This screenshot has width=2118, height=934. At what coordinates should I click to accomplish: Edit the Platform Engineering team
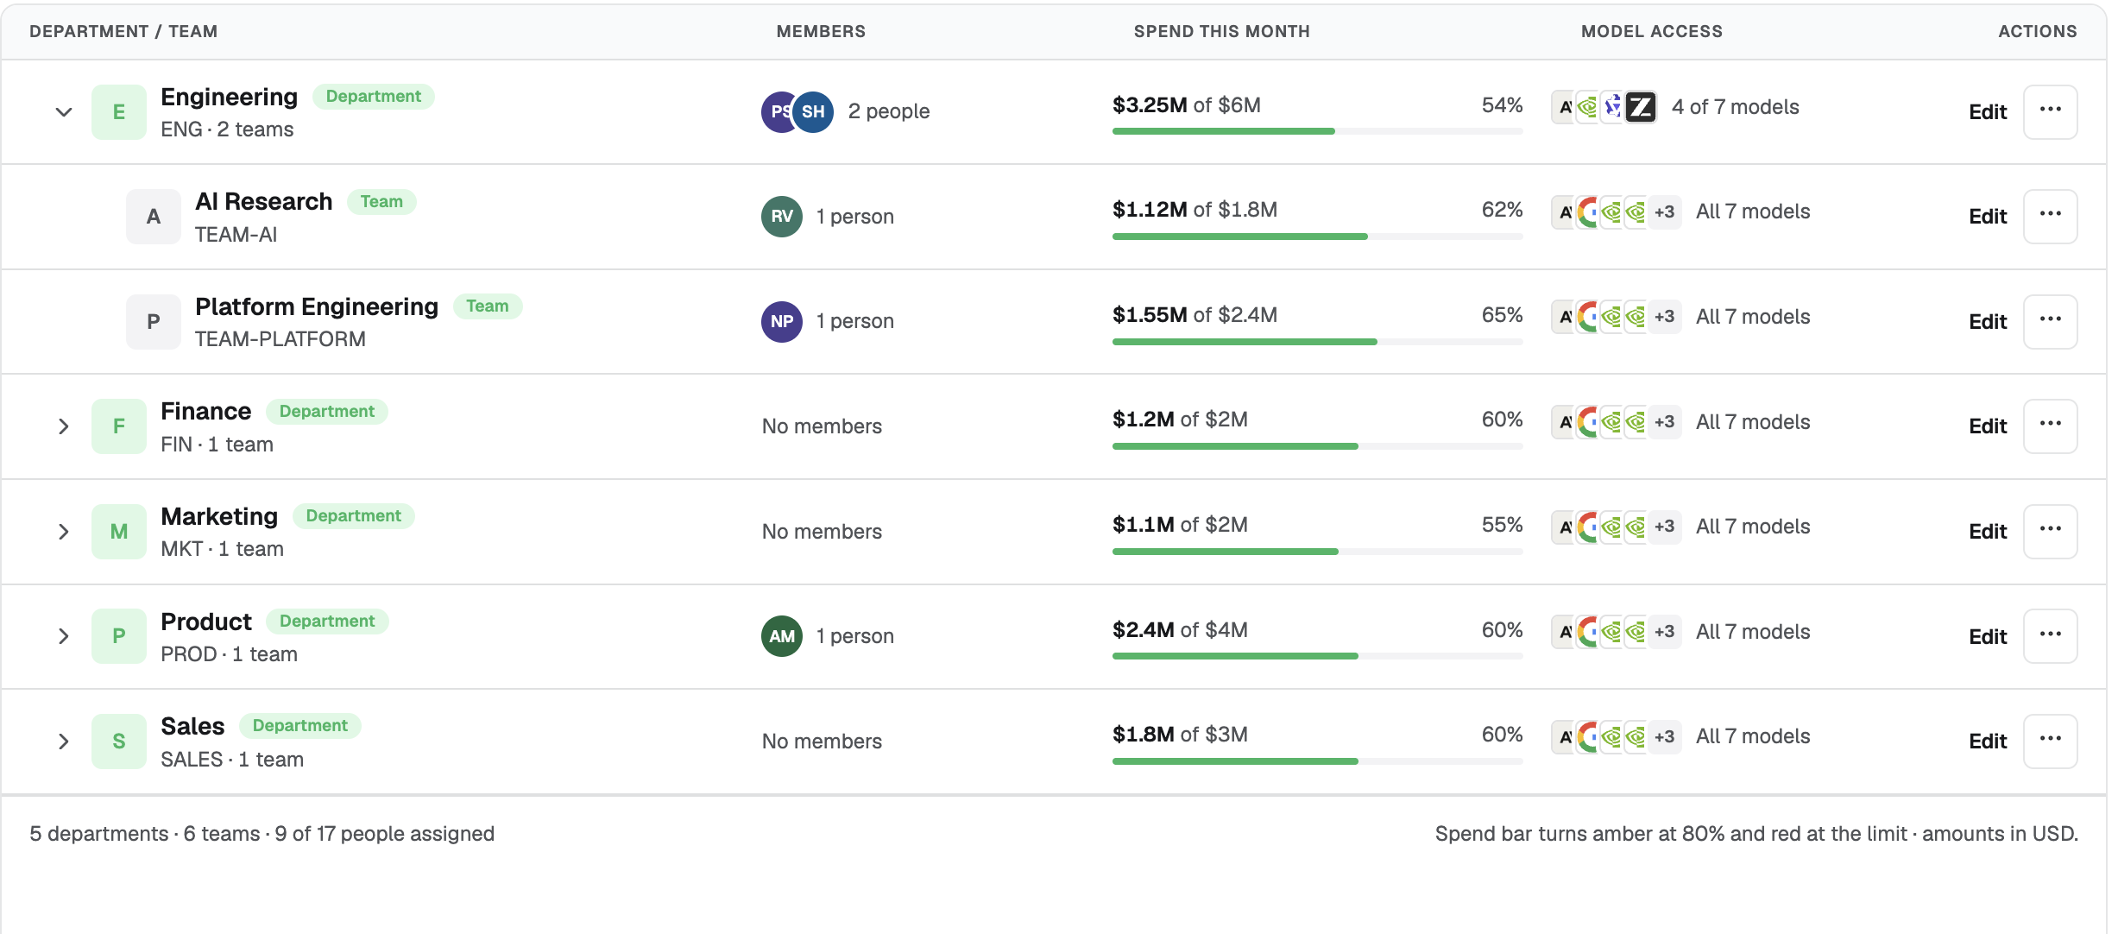(x=1988, y=321)
